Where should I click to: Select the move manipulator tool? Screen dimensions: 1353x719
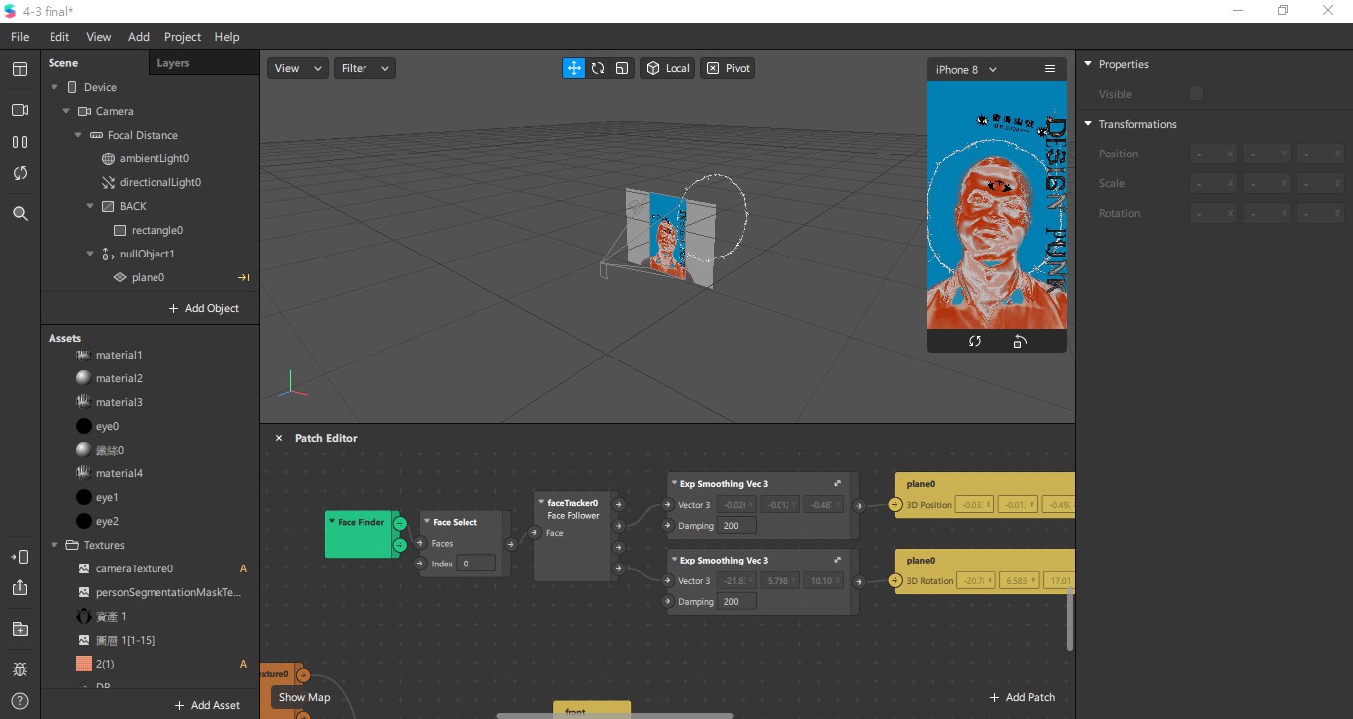click(x=573, y=68)
